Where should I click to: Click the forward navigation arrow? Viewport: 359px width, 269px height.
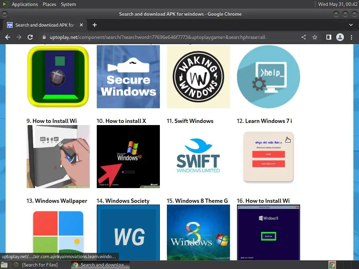(19, 37)
